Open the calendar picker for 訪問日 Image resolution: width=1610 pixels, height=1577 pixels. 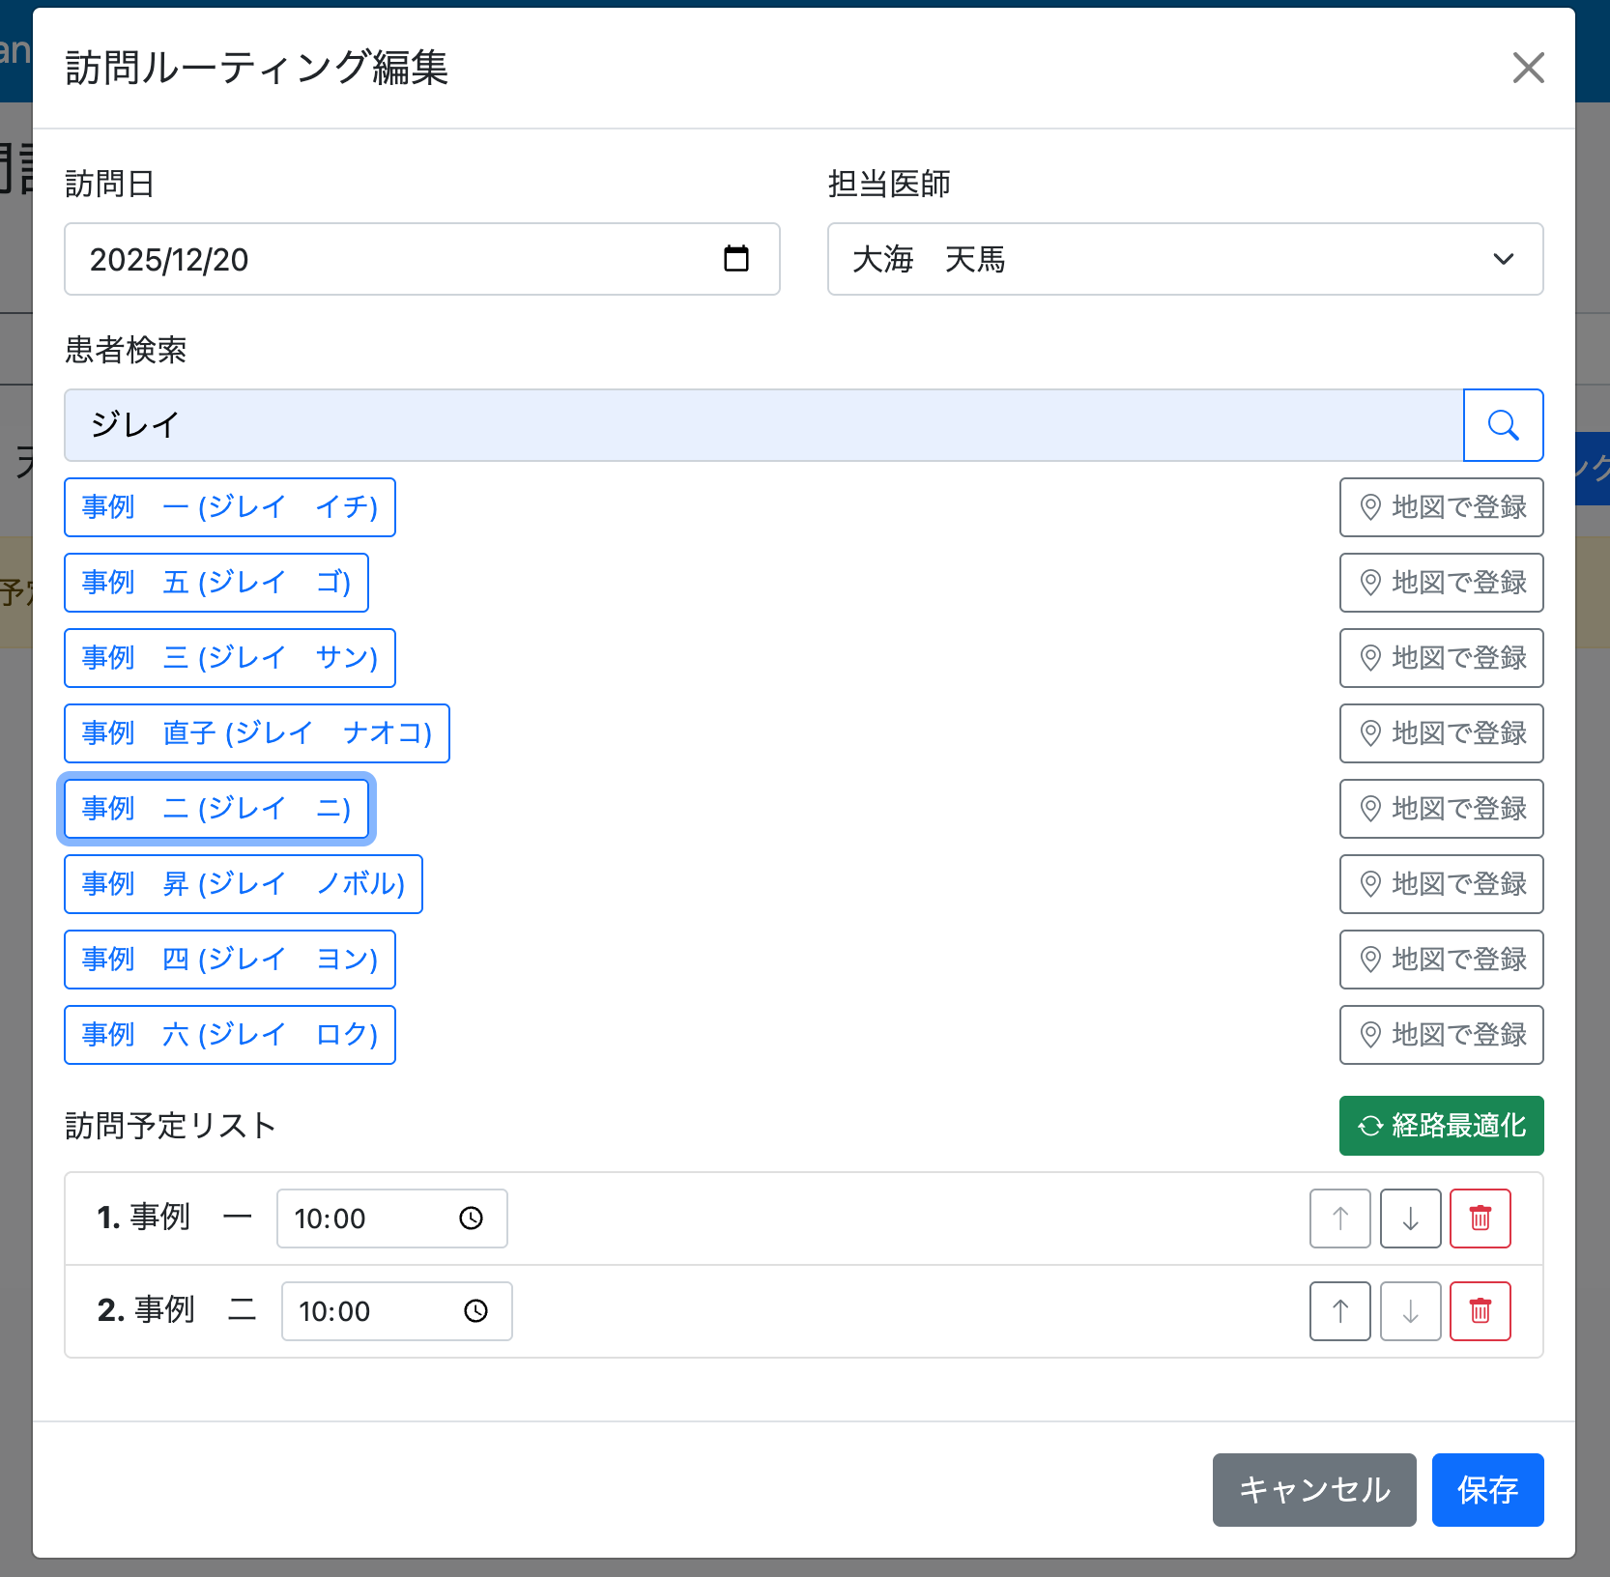click(x=735, y=259)
